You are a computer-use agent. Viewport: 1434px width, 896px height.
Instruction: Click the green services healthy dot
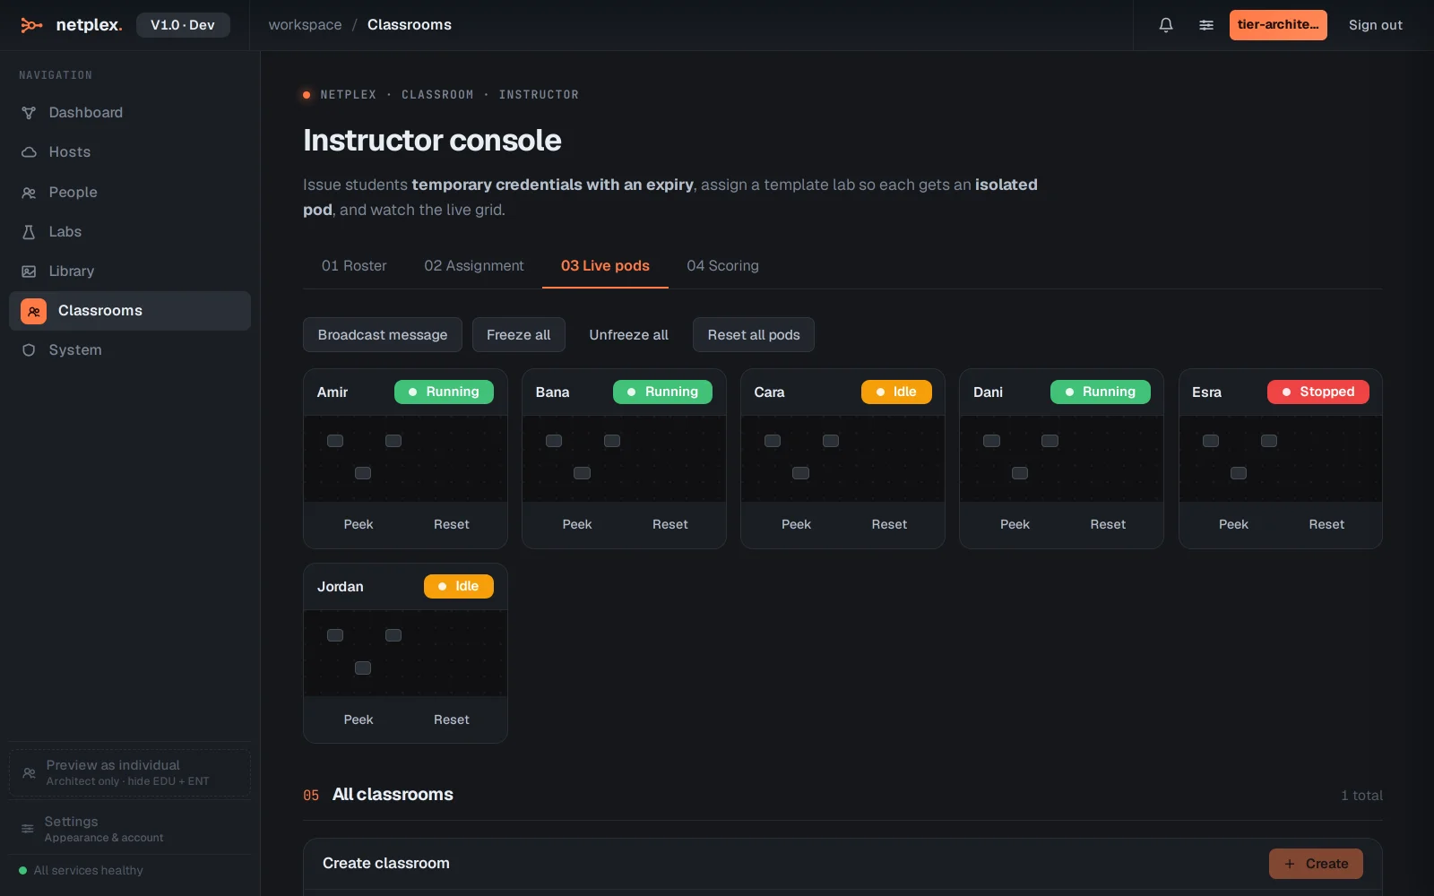coord(23,871)
